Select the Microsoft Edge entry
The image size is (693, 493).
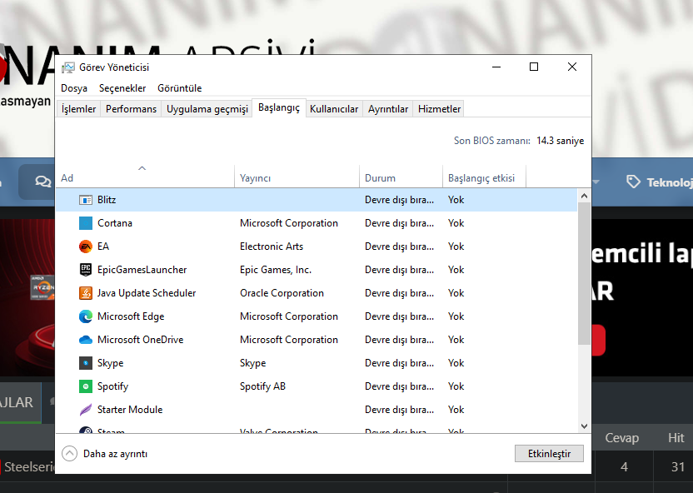tap(131, 316)
